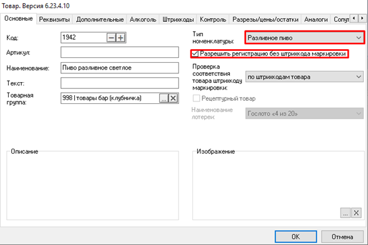Switch to the Аналоги tab
368x245 pixels.
pyautogui.click(x=316, y=19)
